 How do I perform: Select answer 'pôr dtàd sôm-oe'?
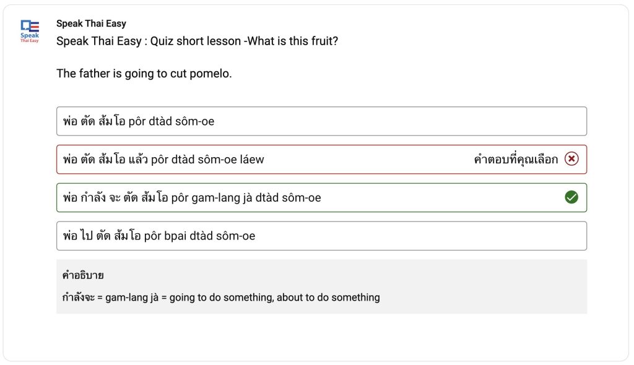point(321,121)
